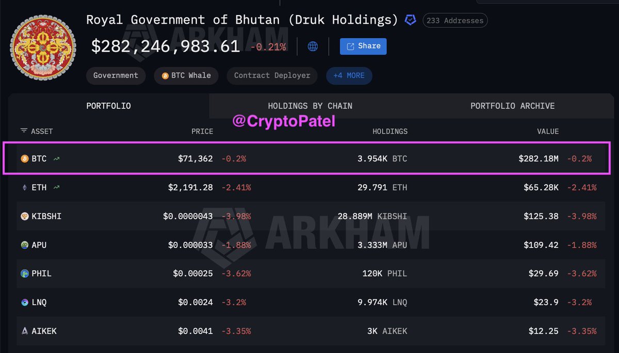This screenshot has height=353, width=619.
Task: Open the Portfolio Archive tab
Action: coord(512,106)
